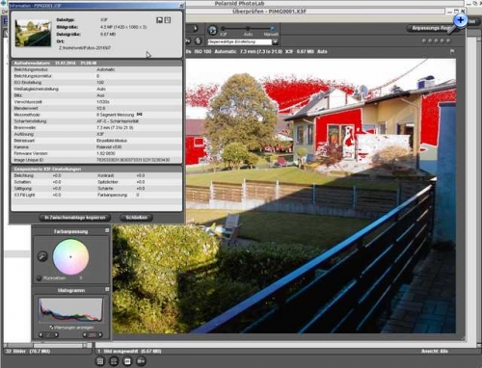
Task: Collapse the Farbanpassung panel
Action: pyautogui.click(x=107, y=230)
